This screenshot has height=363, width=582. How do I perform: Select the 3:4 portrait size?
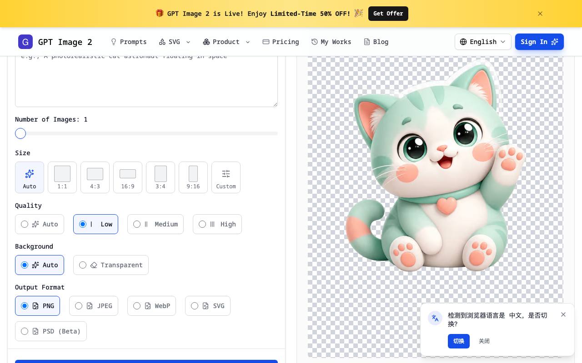(x=161, y=177)
